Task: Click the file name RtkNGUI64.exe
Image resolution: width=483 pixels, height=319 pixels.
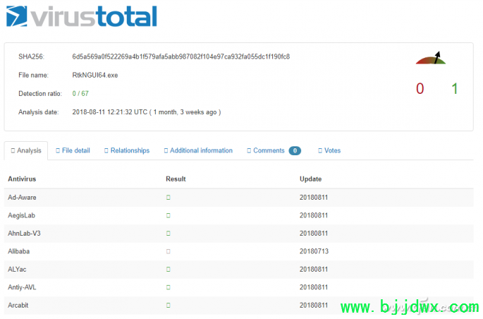Action: [95, 76]
